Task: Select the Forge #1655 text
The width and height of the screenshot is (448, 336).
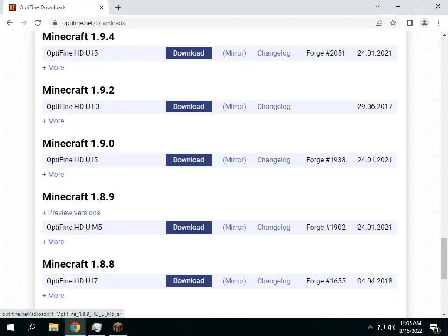Action: (325, 281)
